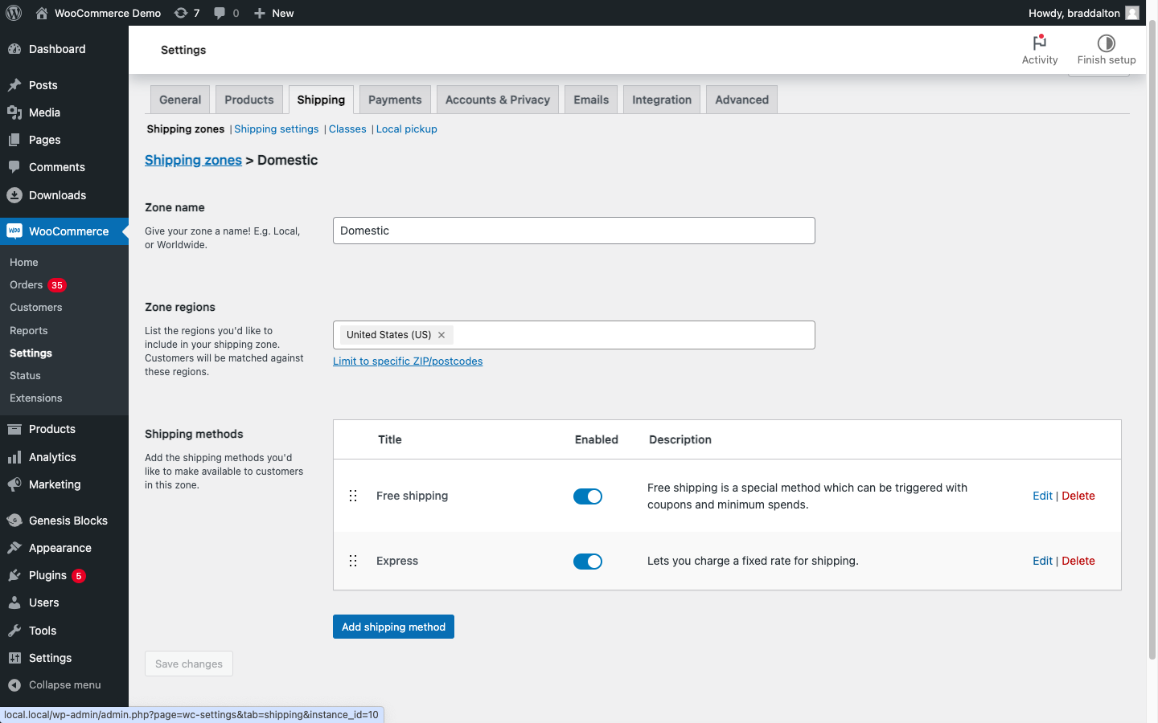This screenshot has width=1158, height=723.
Task: Click the WordPress logo in admin bar
Action: pyautogui.click(x=14, y=13)
